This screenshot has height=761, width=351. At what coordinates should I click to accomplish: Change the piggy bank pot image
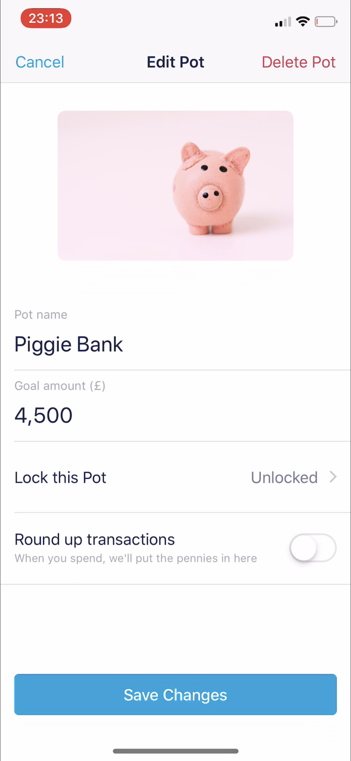click(x=175, y=186)
